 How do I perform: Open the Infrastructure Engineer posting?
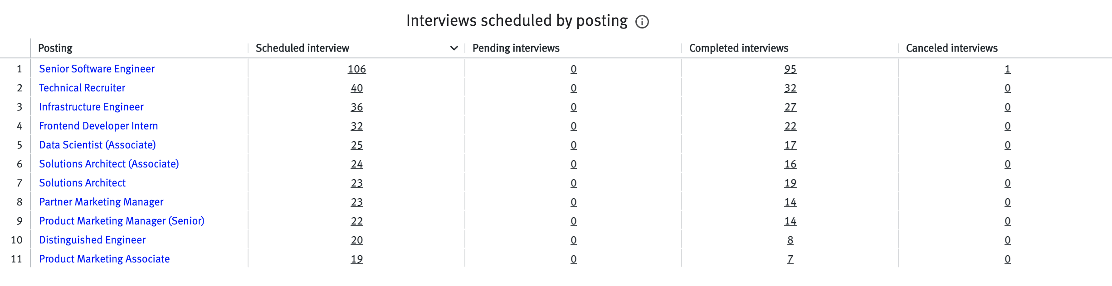point(91,107)
